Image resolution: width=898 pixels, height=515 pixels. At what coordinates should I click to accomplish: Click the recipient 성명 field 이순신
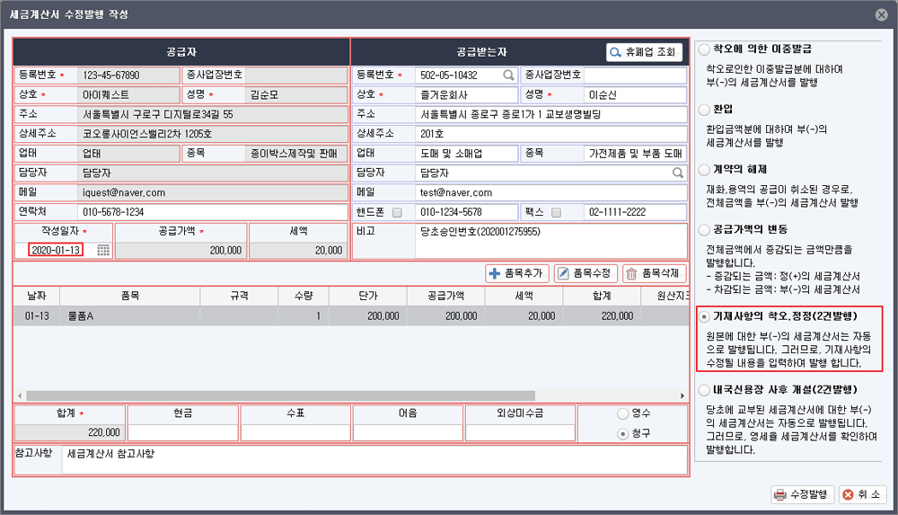click(635, 94)
